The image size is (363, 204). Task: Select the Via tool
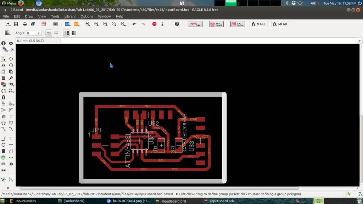(x=4, y=158)
